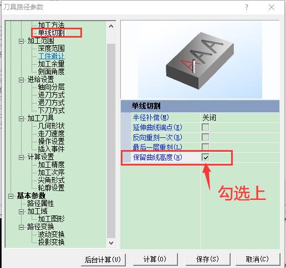The width and height of the screenshot is (286, 268).
Task: Click the help question mark icon
Action: (x=246, y=7)
